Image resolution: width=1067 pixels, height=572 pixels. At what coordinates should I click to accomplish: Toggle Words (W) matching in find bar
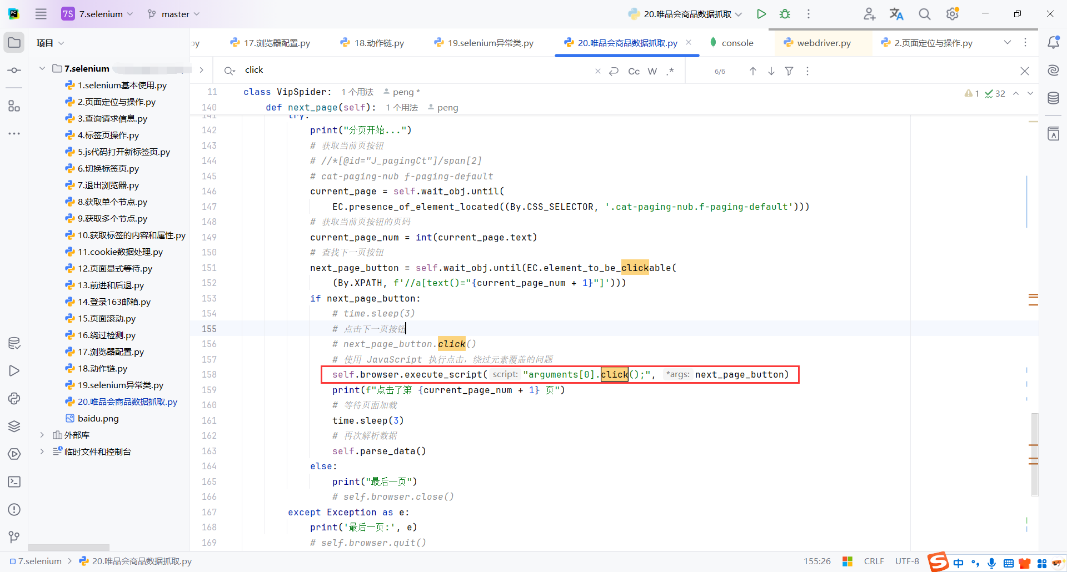[652, 71]
